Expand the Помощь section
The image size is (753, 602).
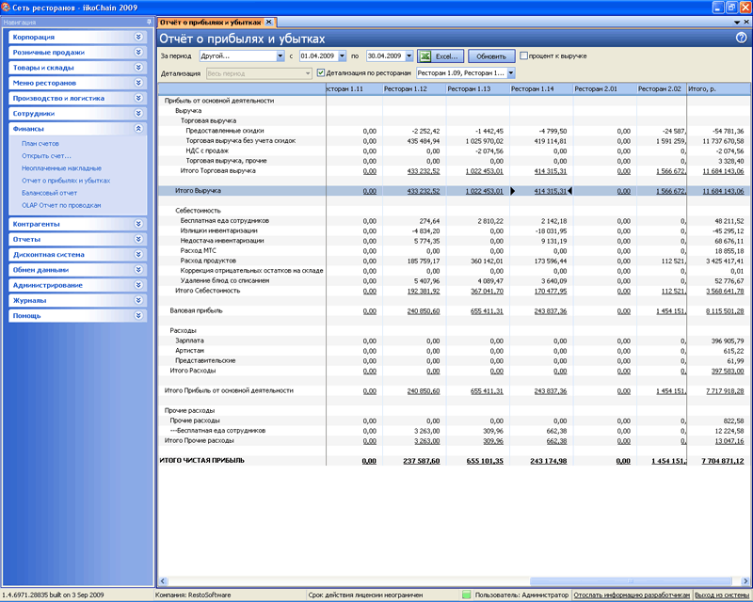(x=138, y=316)
